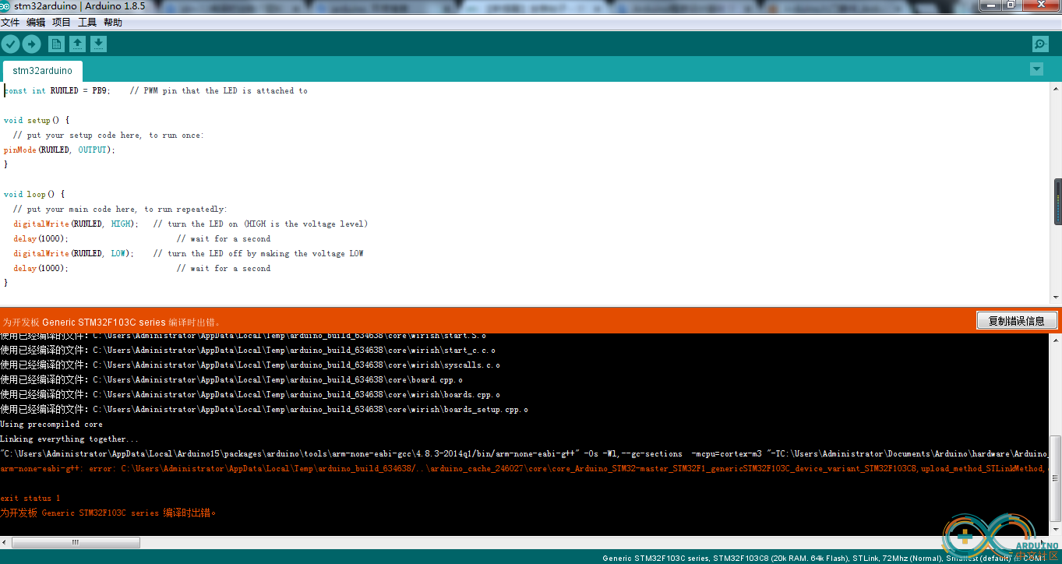Click the line 'const int RUNLED = PB9;'

57,91
